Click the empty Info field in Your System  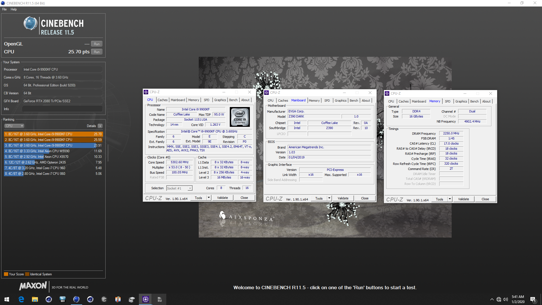tap(62, 109)
